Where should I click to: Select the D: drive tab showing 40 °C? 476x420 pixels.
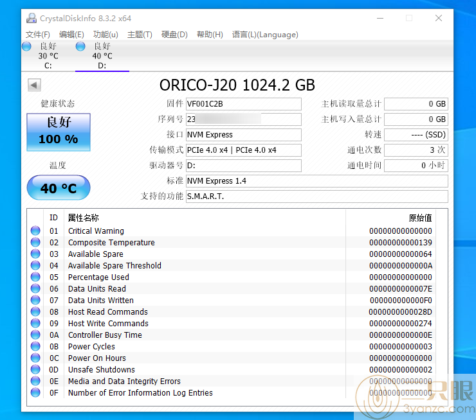[102, 56]
